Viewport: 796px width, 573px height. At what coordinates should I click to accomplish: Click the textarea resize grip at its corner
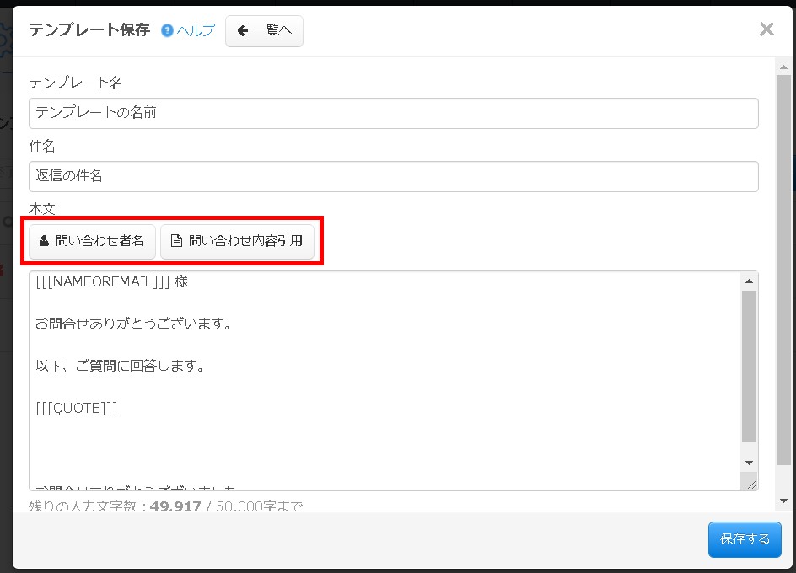click(x=750, y=482)
